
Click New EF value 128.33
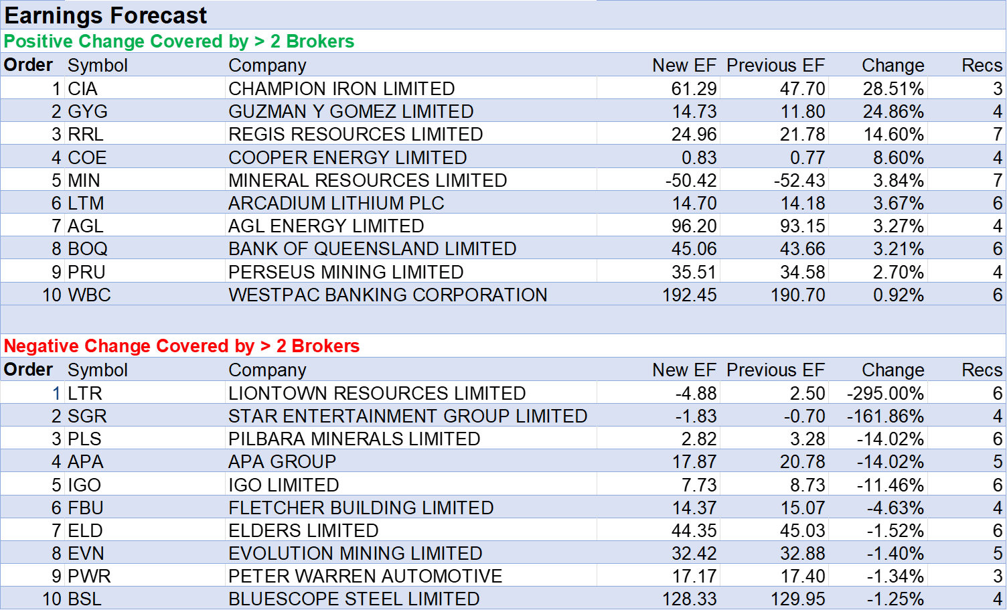click(689, 599)
